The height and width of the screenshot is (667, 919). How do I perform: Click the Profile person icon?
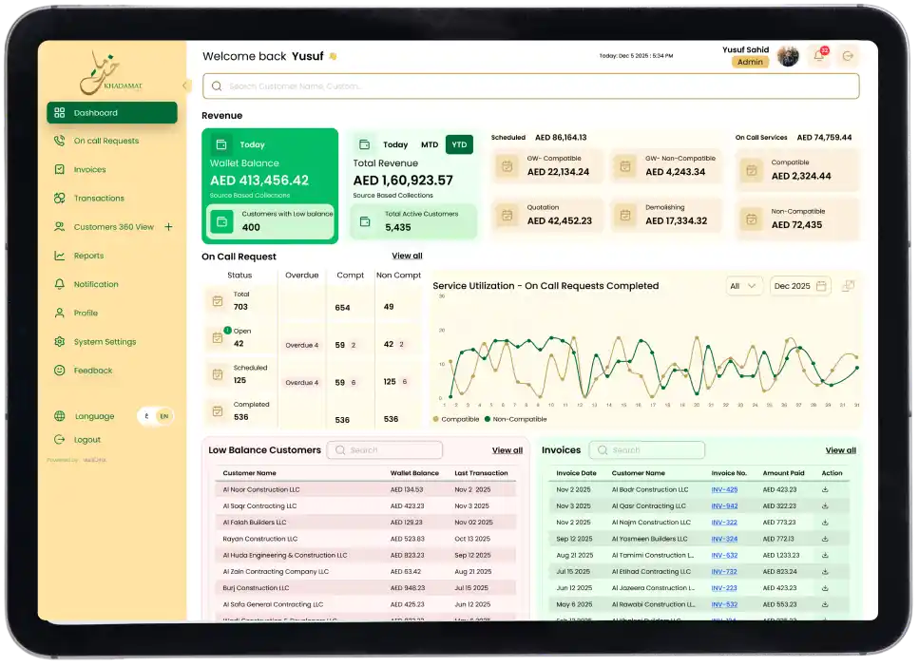[x=59, y=313]
